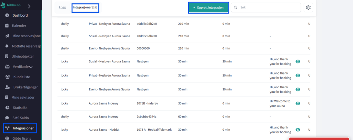Select shelly Sosial - Nesbyen Aurora Sauna cell
Image resolution: width=353 pixels, height=140 pixels.
click(x=109, y=36)
